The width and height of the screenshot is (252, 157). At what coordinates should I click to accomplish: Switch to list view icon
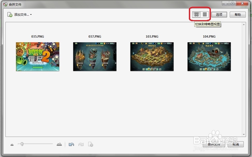pyautogui.click(x=205, y=14)
